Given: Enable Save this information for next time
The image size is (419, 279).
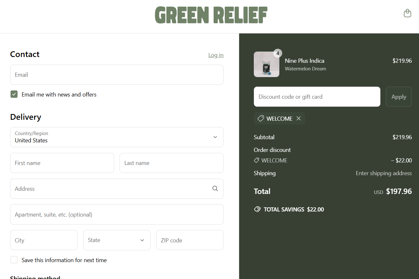Looking at the screenshot, I should point(14,260).
